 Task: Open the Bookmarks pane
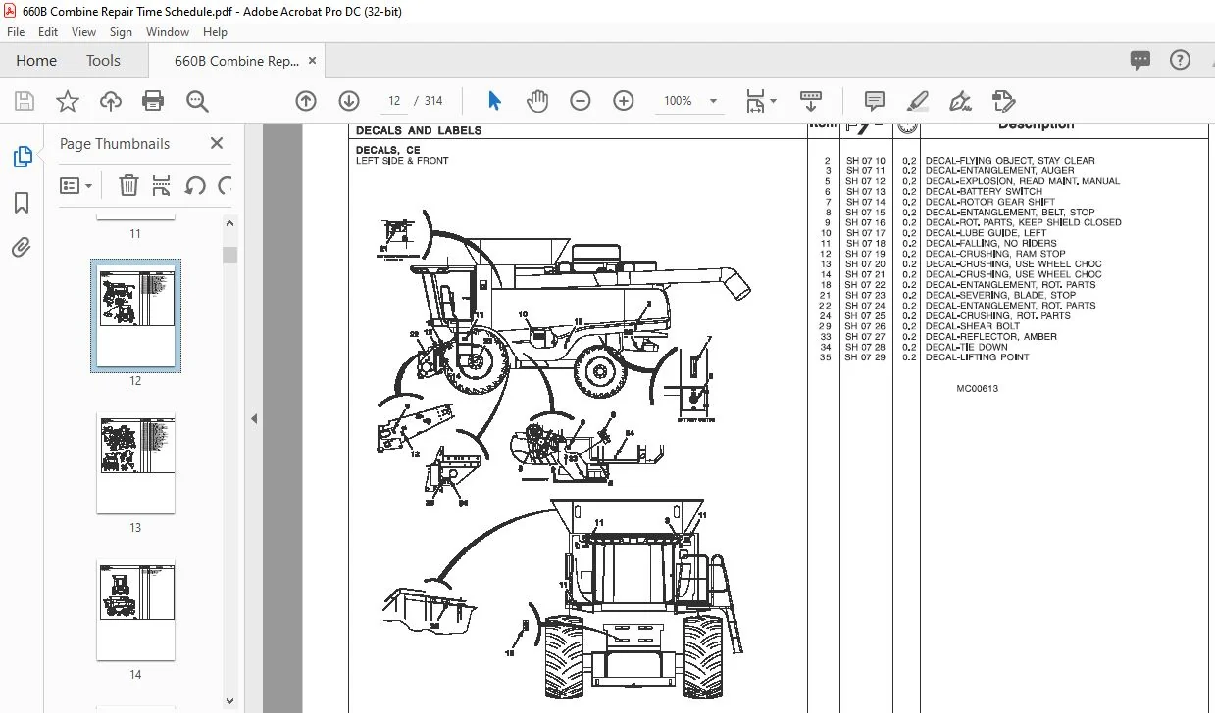(22, 203)
